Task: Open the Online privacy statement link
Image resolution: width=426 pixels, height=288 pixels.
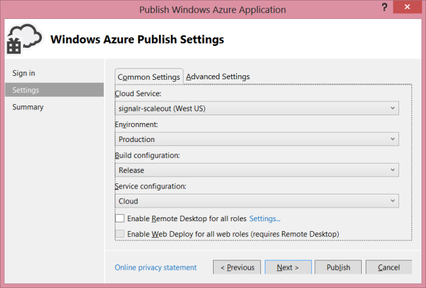Action: [x=155, y=267]
